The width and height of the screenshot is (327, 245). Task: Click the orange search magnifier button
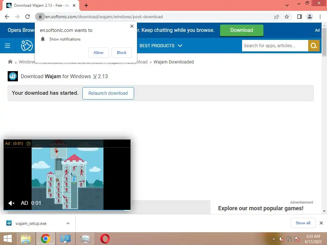314,46
